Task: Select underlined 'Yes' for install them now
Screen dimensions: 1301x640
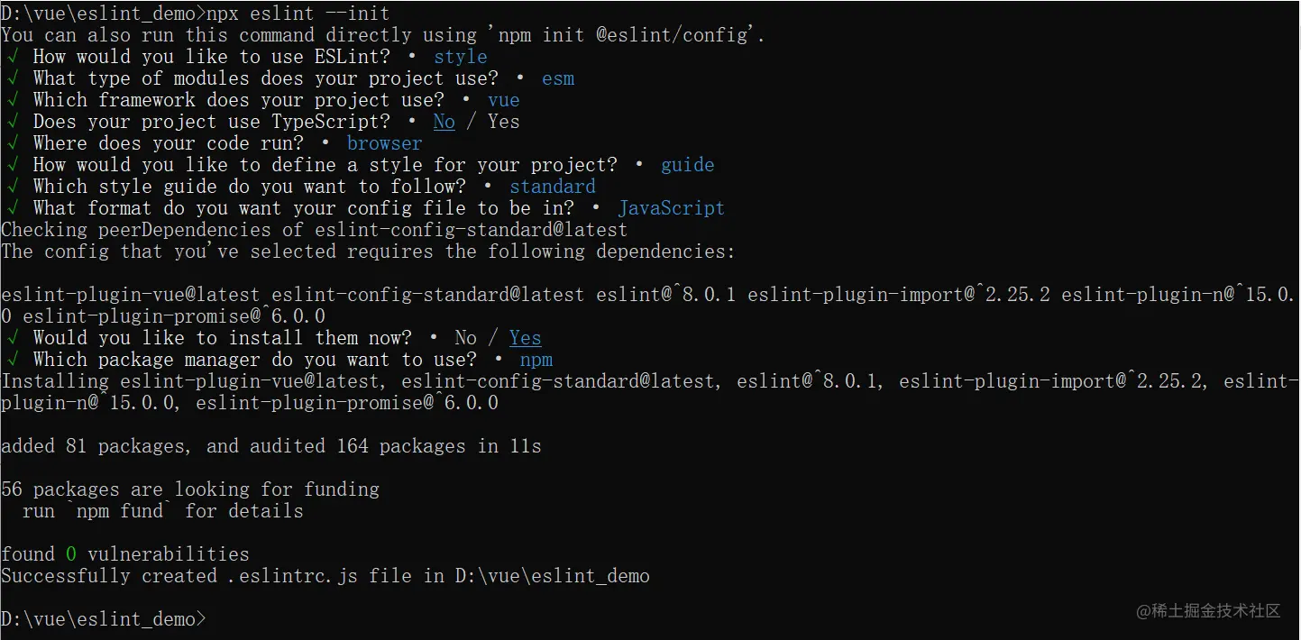Action: tap(525, 338)
